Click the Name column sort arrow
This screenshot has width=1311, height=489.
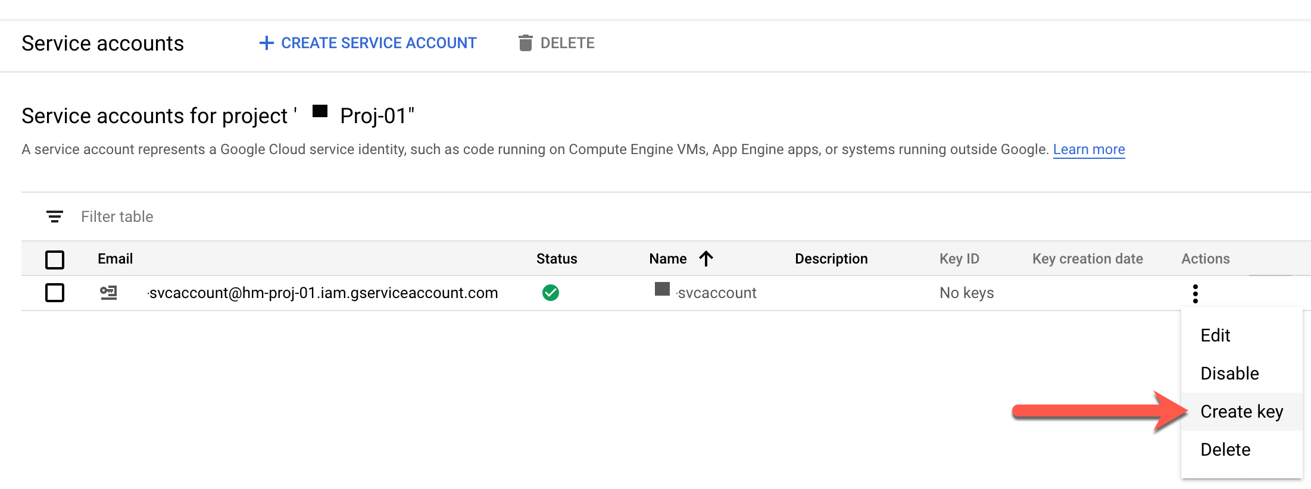pyautogui.click(x=706, y=259)
